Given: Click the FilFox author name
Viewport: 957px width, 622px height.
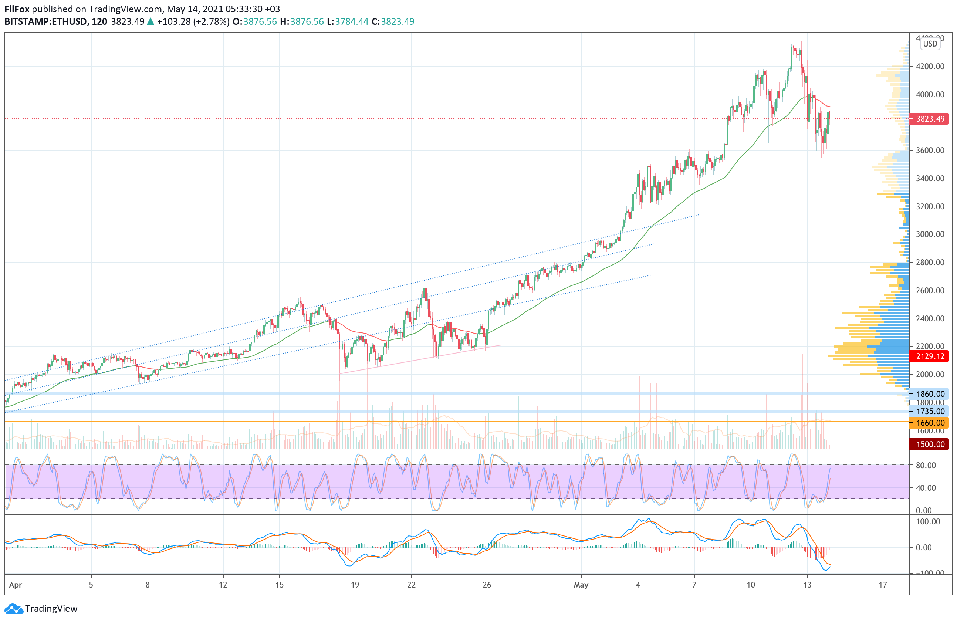Looking at the screenshot, I should pos(17,9).
